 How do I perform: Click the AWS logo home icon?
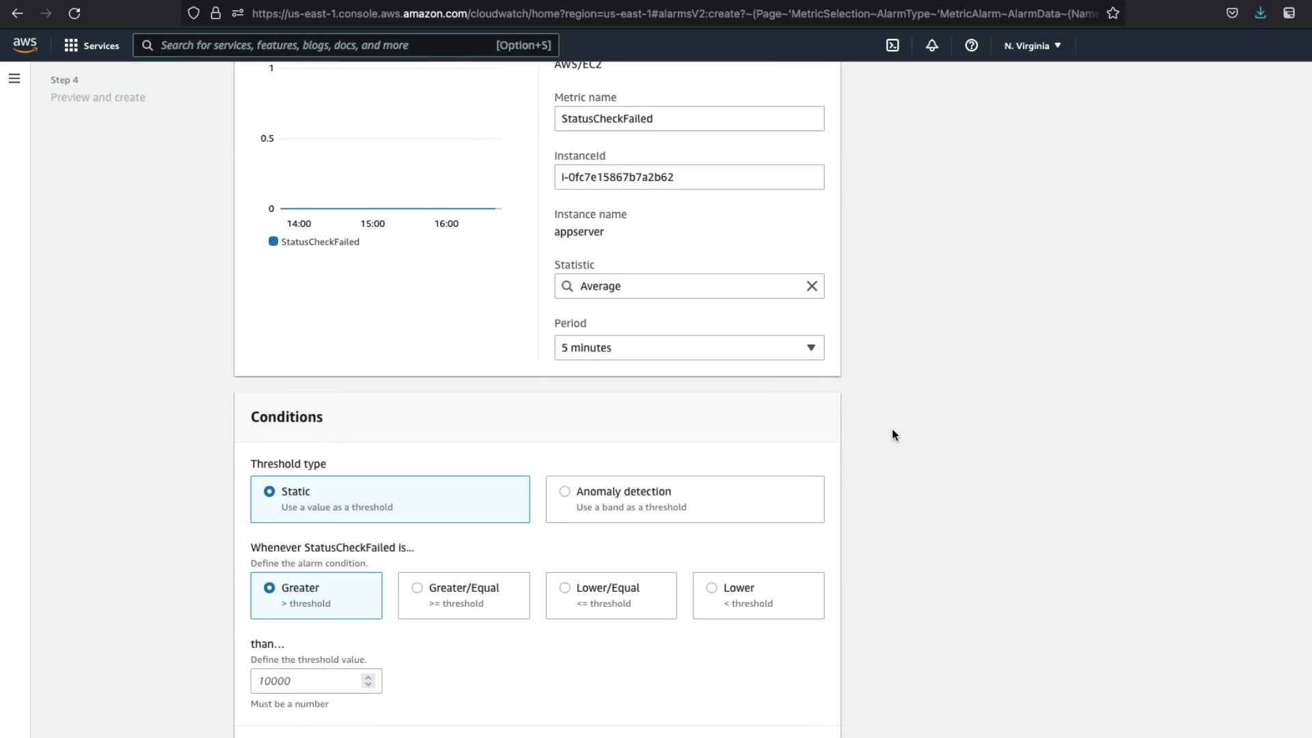pyautogui.click(x=25, y=45)
